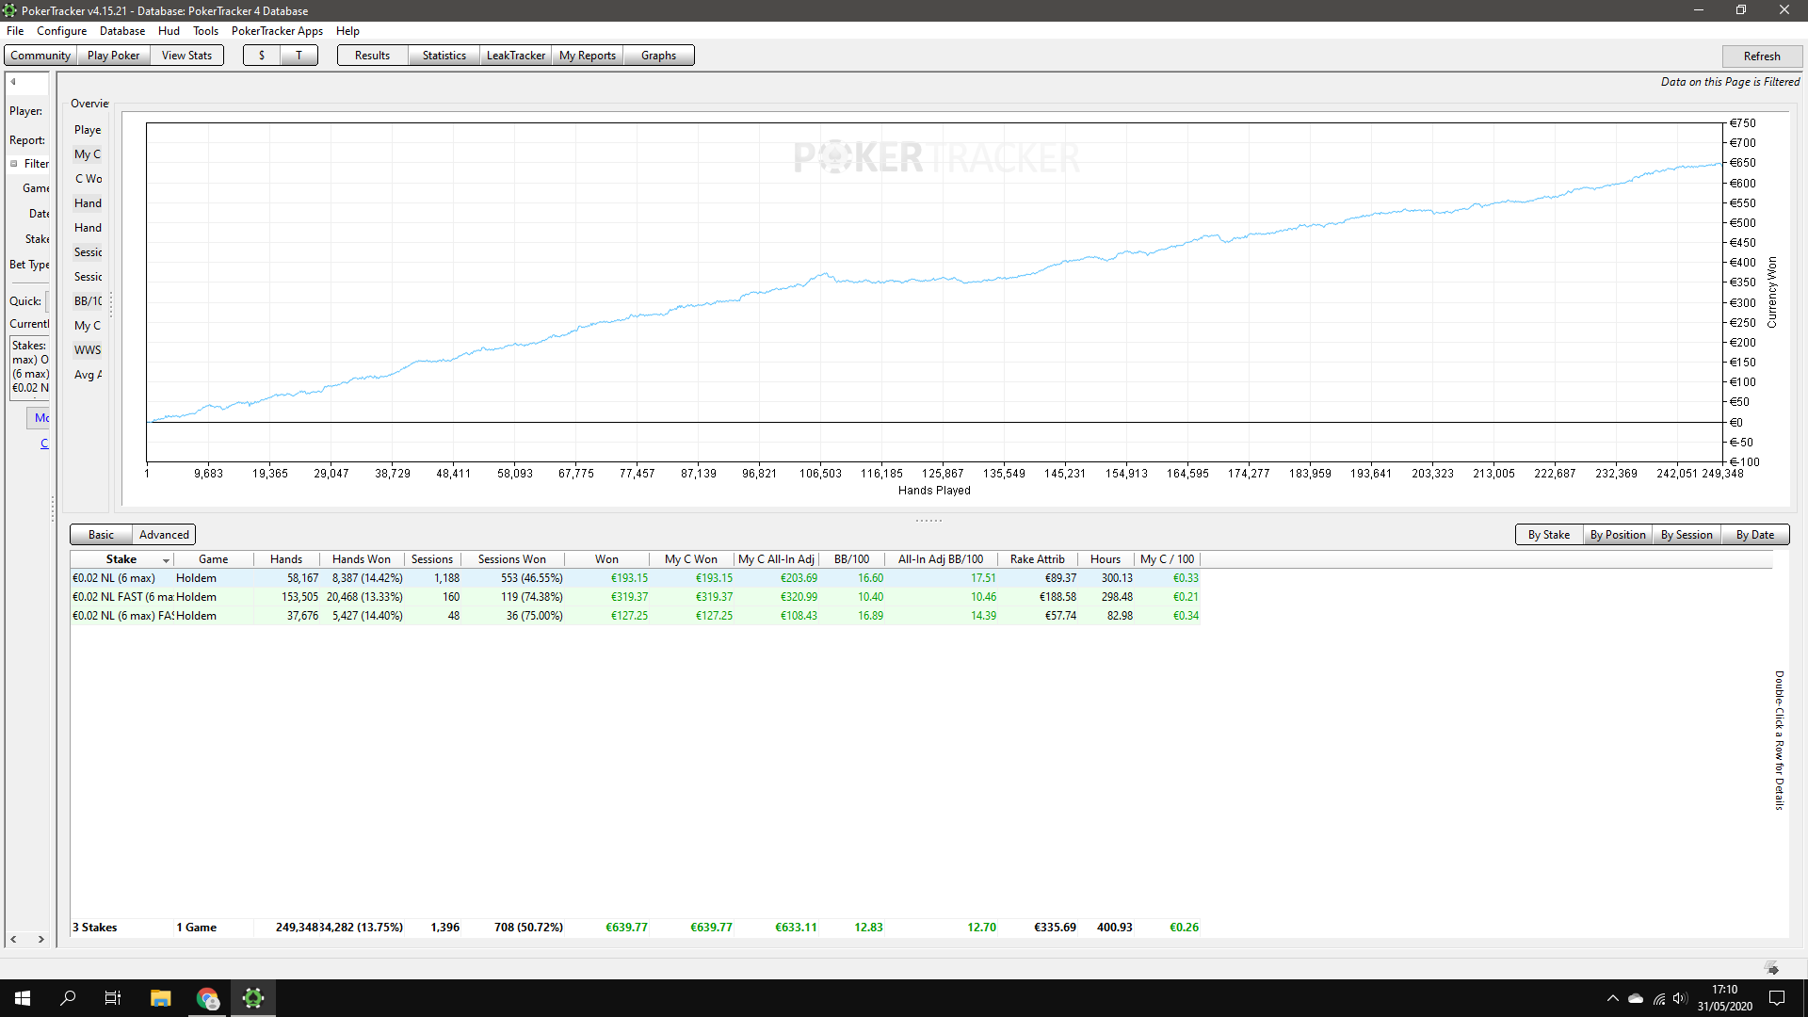1808x1017 pixels.
Task: Switch to View Stats
Action: click(x=186, y=56)
